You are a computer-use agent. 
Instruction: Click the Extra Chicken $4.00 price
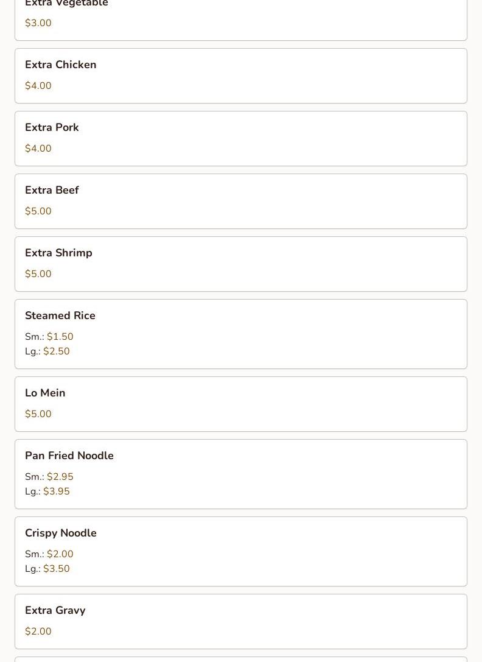coord(38,86)
